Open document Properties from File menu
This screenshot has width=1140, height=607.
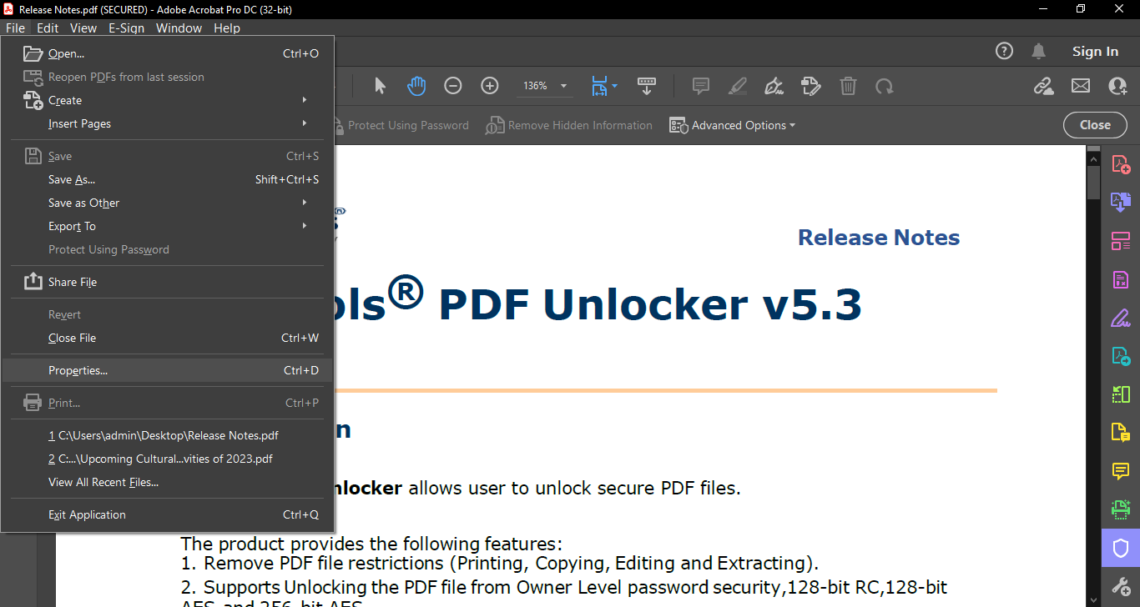167,370
